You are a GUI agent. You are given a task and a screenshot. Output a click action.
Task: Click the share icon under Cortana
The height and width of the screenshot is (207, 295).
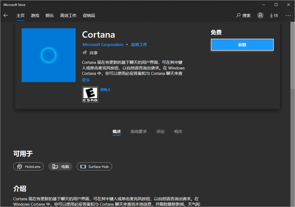(x=85, y=52)
